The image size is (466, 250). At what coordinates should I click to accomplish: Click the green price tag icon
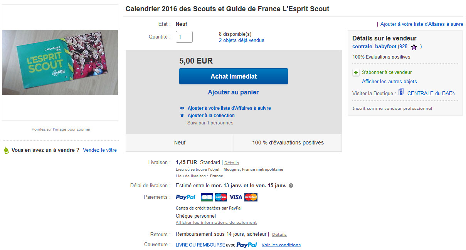(x=6, y=150)
